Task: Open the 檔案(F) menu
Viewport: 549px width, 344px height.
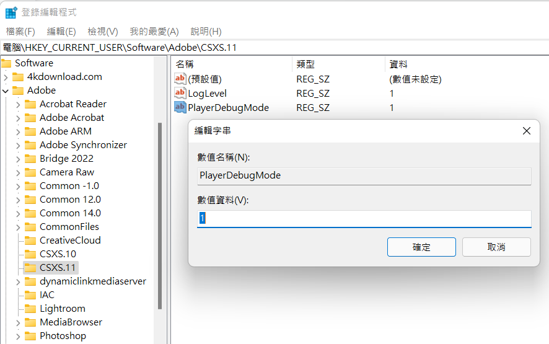Action: click(x=20, y=32)
